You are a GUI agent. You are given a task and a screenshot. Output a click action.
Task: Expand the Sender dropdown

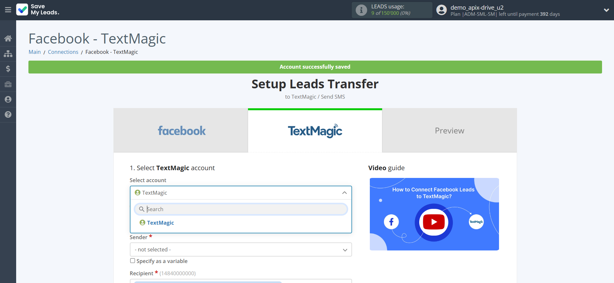[x=241, y=250]
